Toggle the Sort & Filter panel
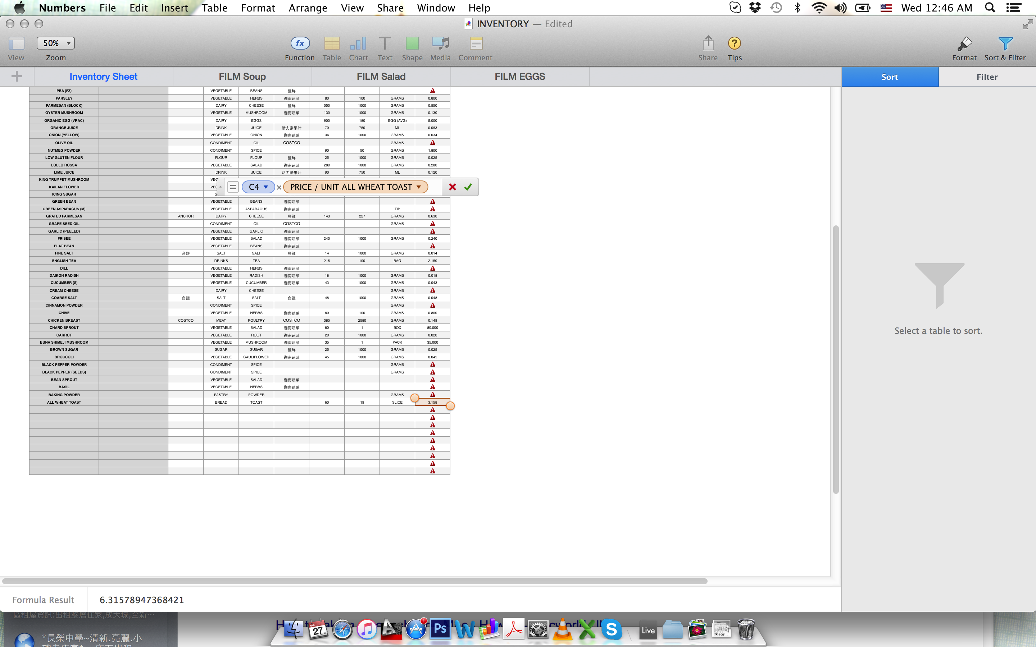This screenshot has height=647, width=1036. [1004, 43]
